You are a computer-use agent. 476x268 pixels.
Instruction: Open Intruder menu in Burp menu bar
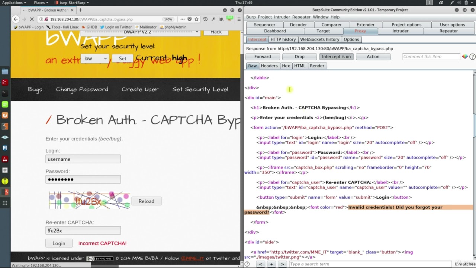(x=282, y=17)
